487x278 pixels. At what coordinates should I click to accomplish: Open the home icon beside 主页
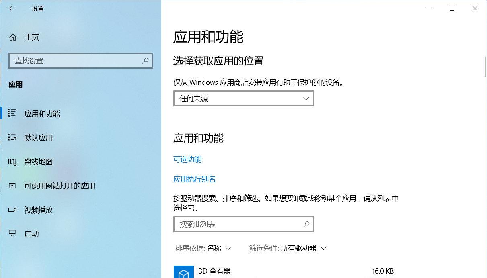click(x=13, y=37)
